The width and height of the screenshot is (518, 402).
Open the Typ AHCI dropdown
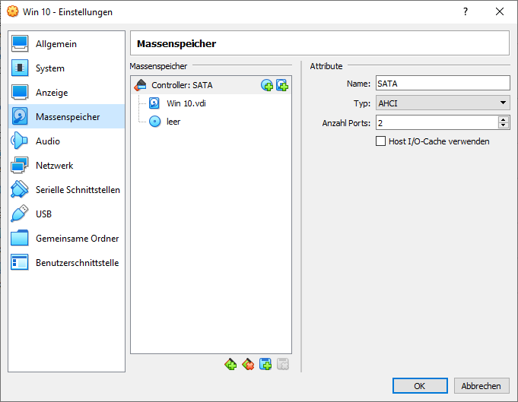coord(443,103)
